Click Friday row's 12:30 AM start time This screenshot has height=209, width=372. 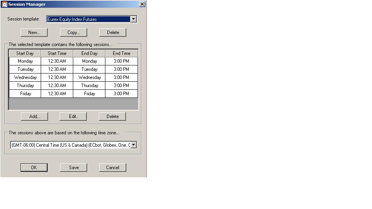click(57, 94)
